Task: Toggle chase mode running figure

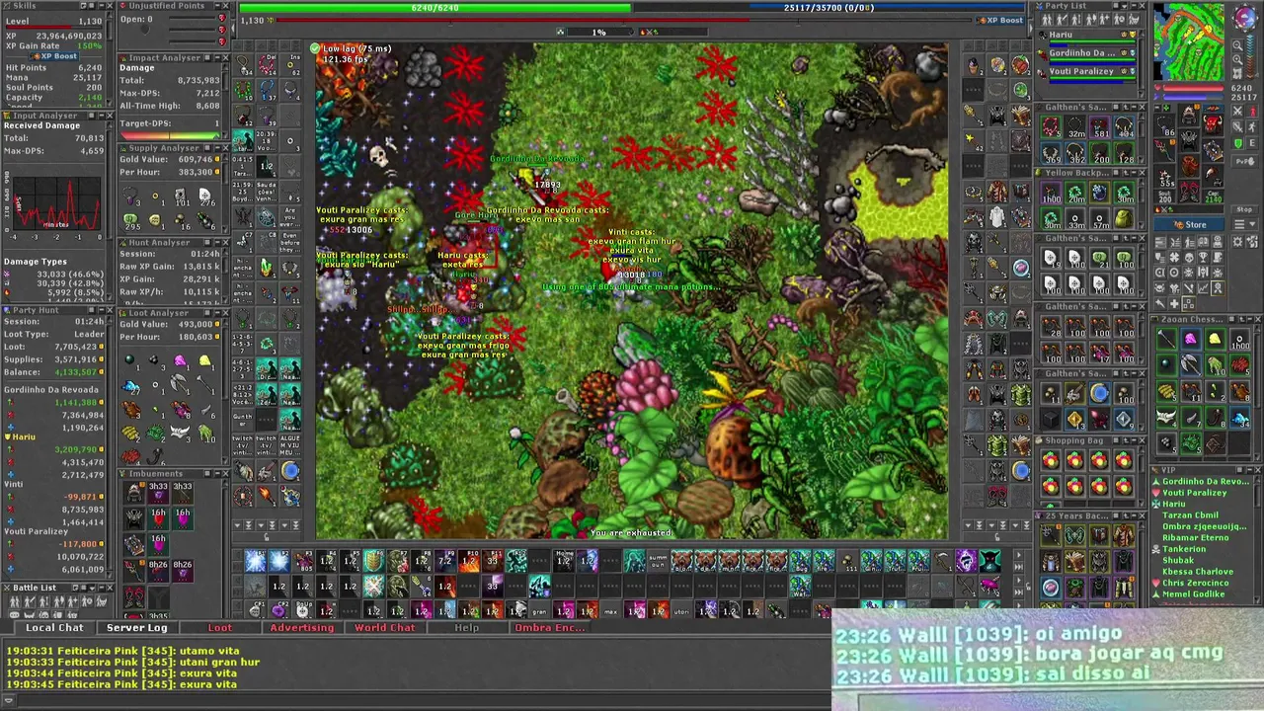Action: point(1251,126)
